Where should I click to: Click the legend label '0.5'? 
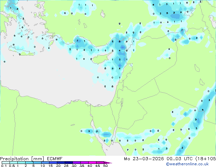pos(12,166)
